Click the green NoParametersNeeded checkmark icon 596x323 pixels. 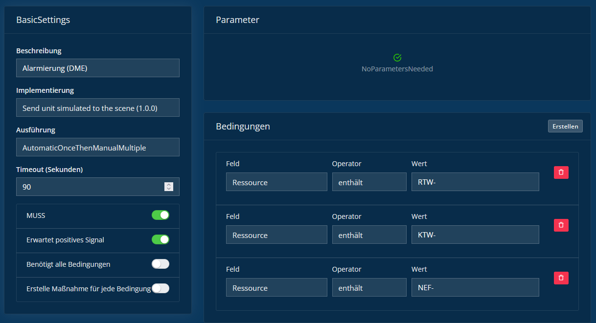tap(397, 58)
